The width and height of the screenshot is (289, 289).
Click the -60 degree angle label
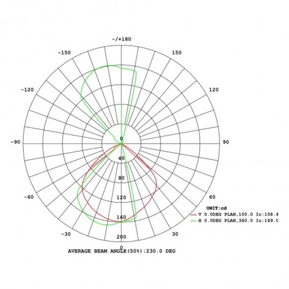(29, 197)
